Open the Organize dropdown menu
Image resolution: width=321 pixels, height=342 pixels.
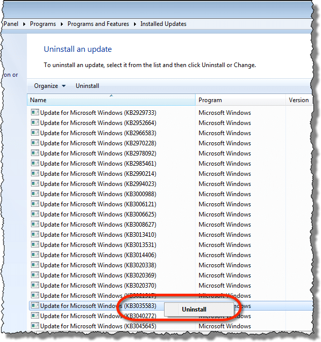tap(50, 86)
